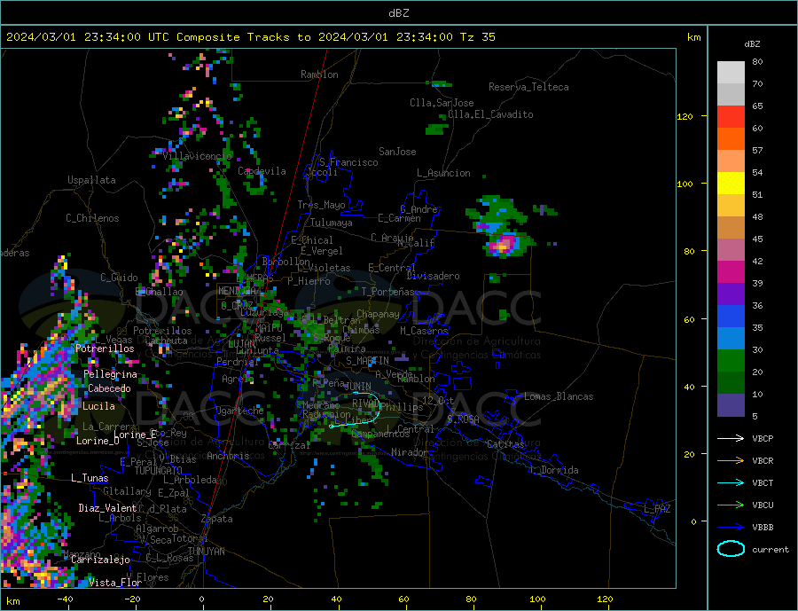Select the light orange 57 dBZ color swatch

click(731, 161)
